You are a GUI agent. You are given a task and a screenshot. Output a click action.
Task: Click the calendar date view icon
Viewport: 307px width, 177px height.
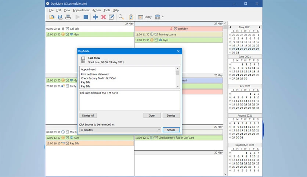158,17
